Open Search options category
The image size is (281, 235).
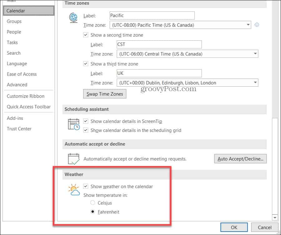point(14,53)
